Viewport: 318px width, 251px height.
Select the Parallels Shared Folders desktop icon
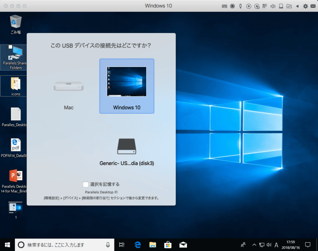pyautogui.click(x=14, y=57)
